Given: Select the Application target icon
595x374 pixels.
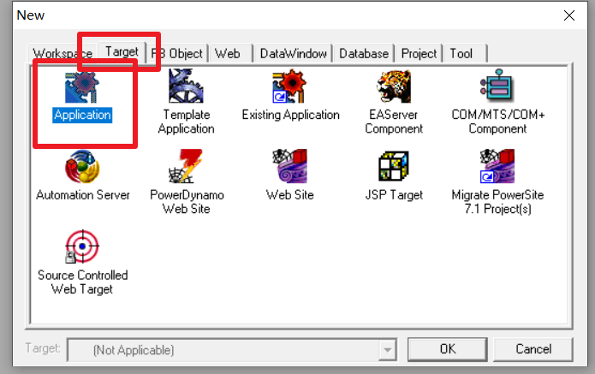Looking at the screenshot, I should [82, 86].
